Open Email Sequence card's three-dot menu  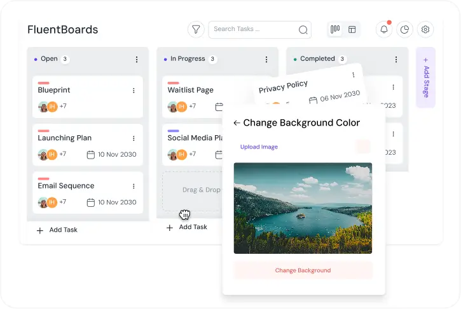tap(134, 186)
